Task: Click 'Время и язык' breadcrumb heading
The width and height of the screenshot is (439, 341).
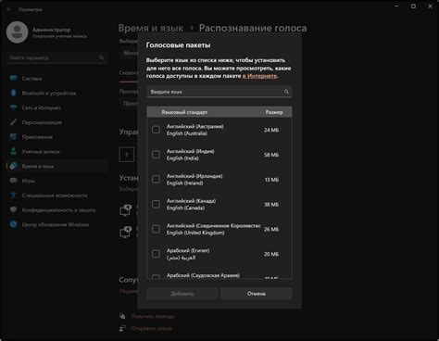Action: (x=151, y=28)
